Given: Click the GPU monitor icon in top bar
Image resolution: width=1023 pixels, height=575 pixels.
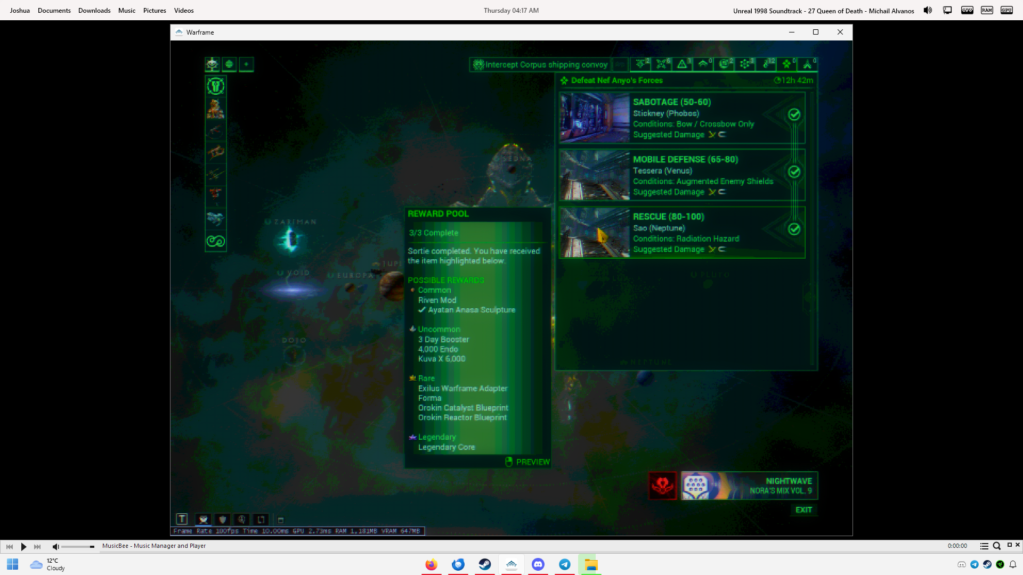Looking at the screenshot, I should click(1006, 10).
